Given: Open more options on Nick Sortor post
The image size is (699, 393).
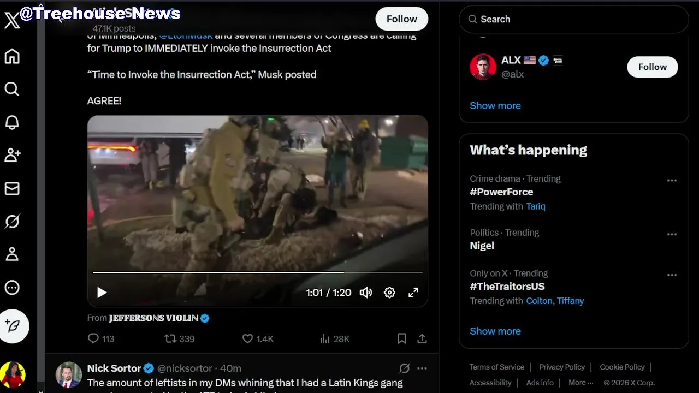Looking at the screenshot, I should click(x=422, y=368).
